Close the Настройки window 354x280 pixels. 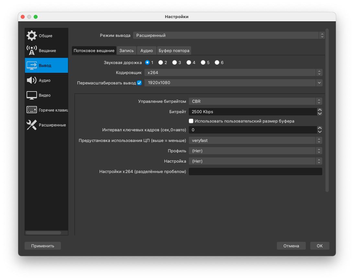pyautogui.click(x=23, y=17)
